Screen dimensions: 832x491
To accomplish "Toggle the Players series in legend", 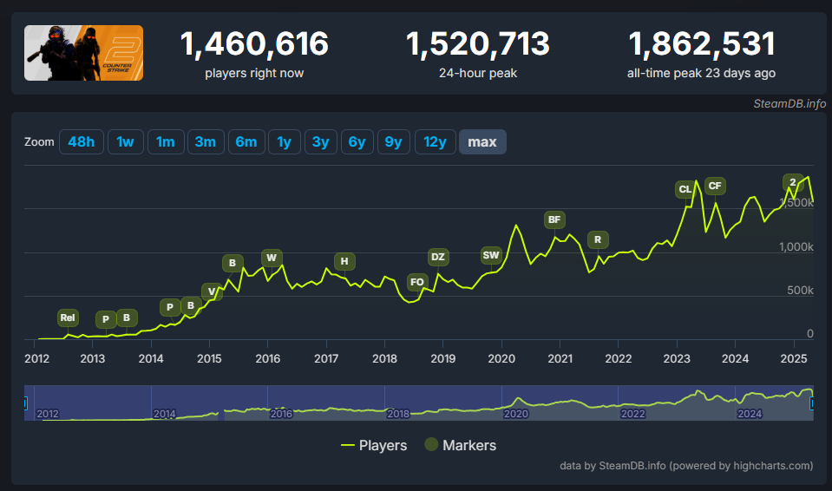I will 374,445.
